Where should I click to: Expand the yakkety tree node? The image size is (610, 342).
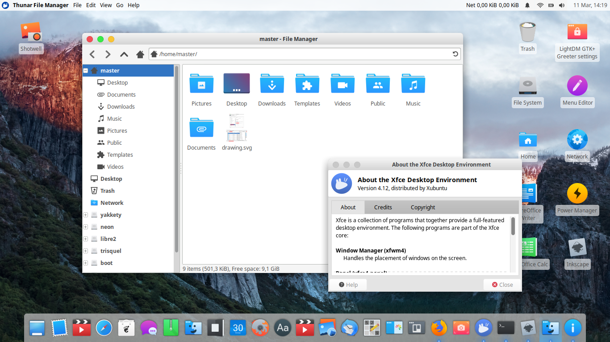click(x=86, y=215)
